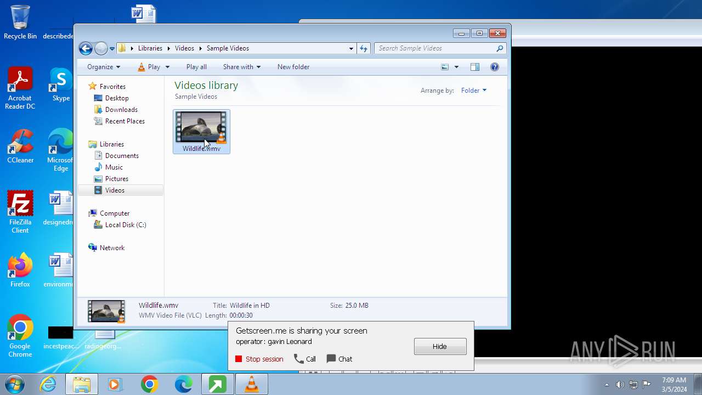Click into the Search Sample Videos box
702x395 pixels.
[x=436, y=48]
